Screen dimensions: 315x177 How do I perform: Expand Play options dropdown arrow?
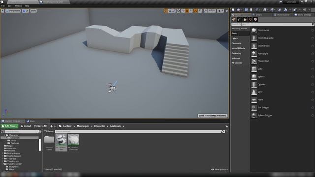point(300,10)
